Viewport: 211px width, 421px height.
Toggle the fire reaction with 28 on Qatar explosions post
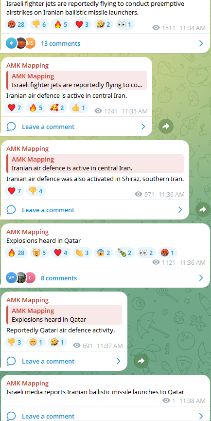[x=17, y=253]
